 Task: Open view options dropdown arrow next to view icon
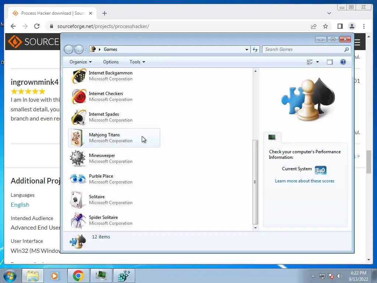(x=317, y=62)
